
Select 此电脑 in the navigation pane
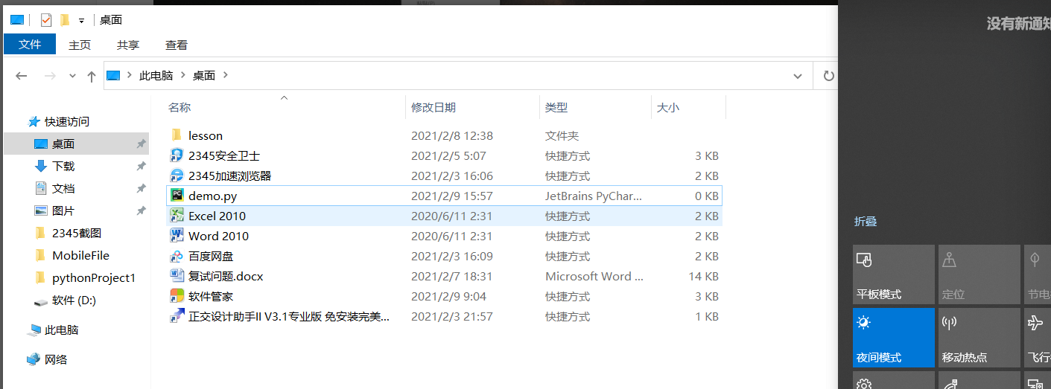(x=62, y=329)
